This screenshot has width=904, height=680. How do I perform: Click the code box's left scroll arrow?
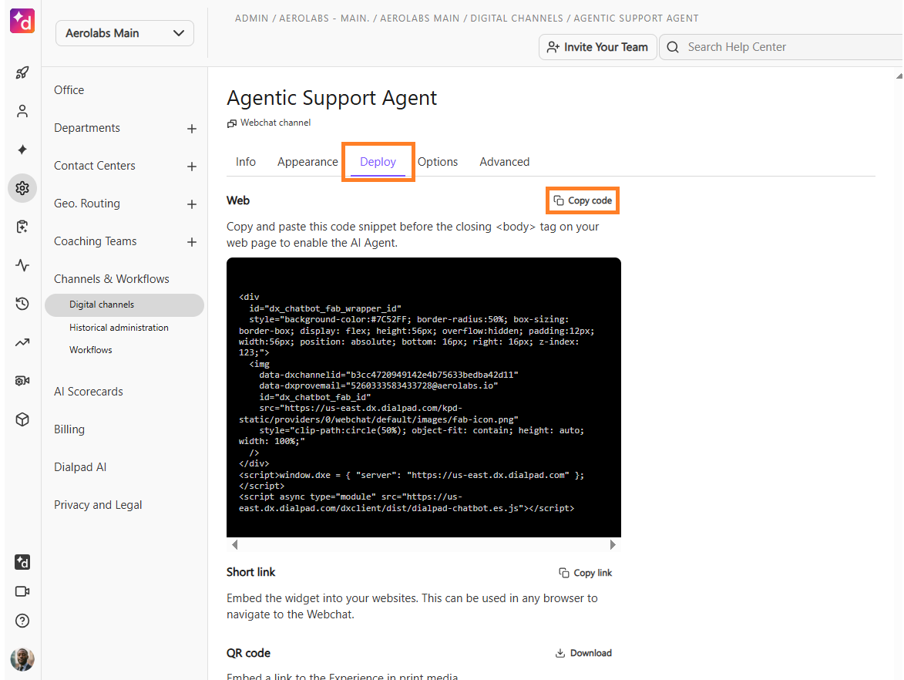point(234,544)
